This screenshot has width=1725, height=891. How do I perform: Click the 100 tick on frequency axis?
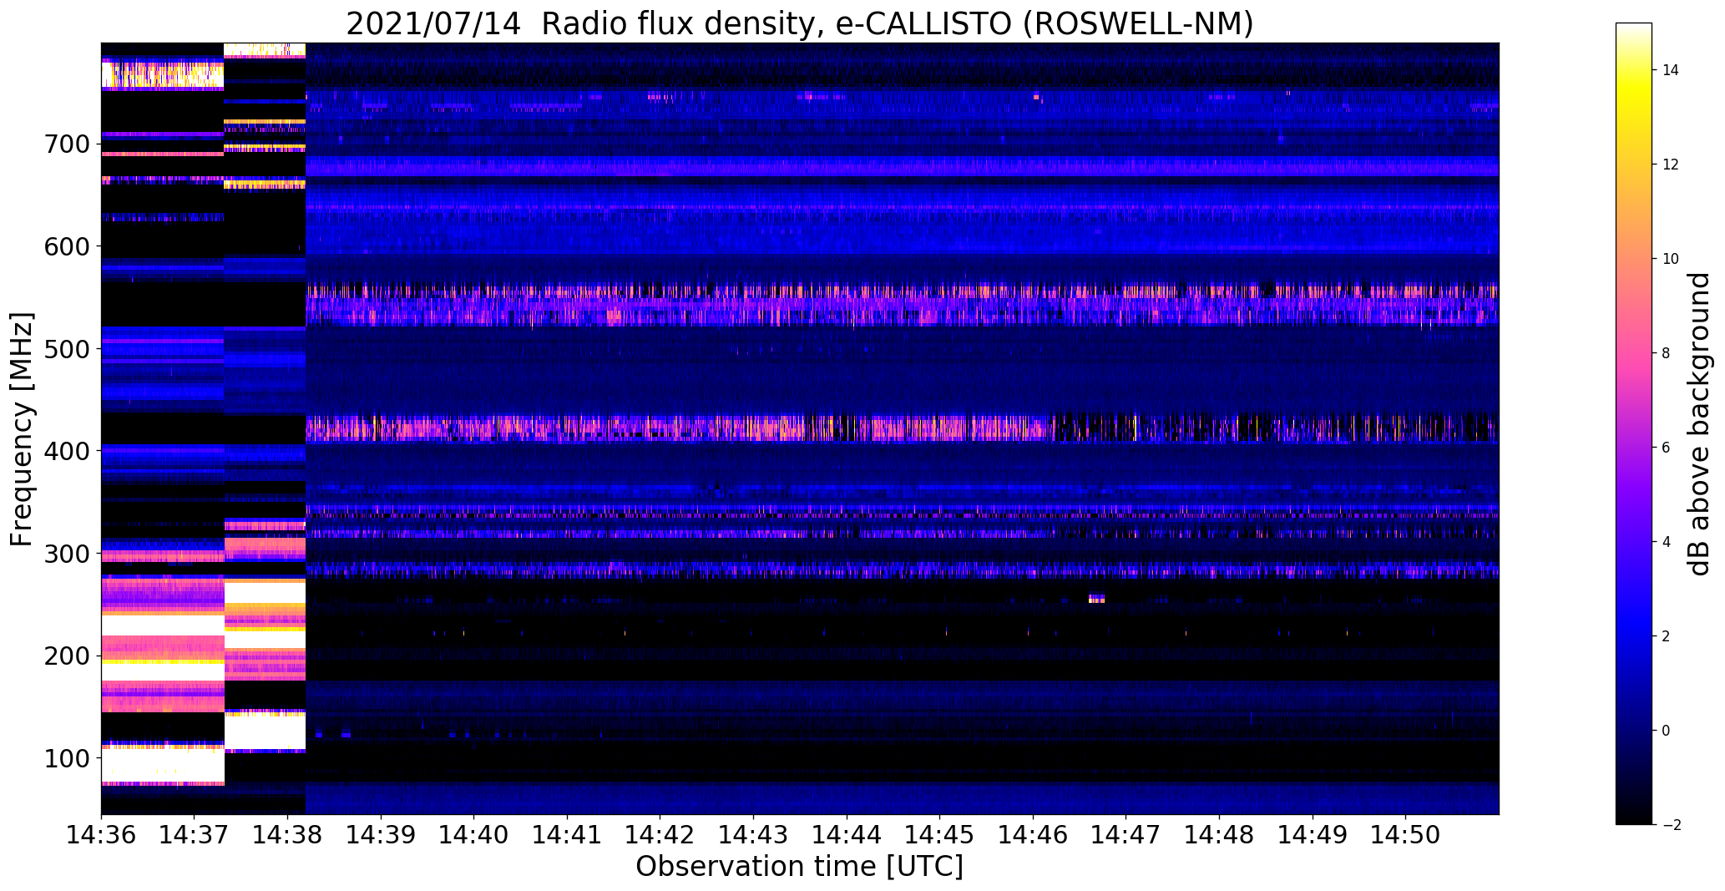click(x=65, y=758)
